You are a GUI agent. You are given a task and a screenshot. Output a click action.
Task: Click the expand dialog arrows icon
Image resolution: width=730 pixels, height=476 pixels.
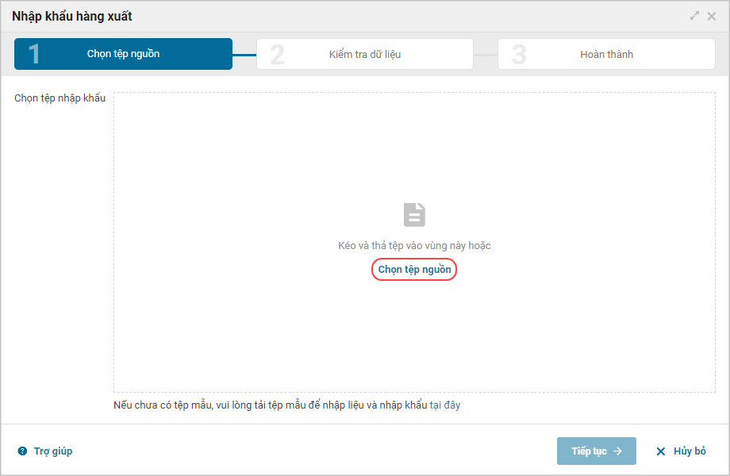[694, 16]
